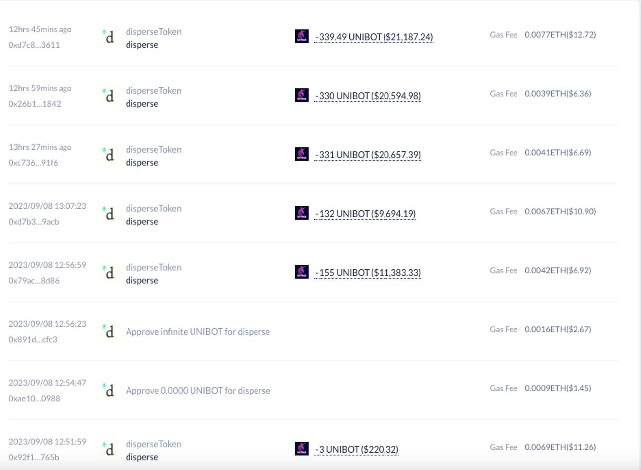This screenshot has width=641, height=470.
Task: Open the -132 UNIBOT ($9,694.19) amount link
Action: click(x=365, y=214)
